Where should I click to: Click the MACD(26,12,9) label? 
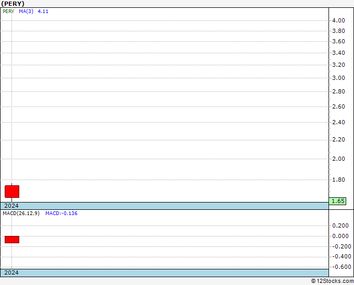(21, 213)
